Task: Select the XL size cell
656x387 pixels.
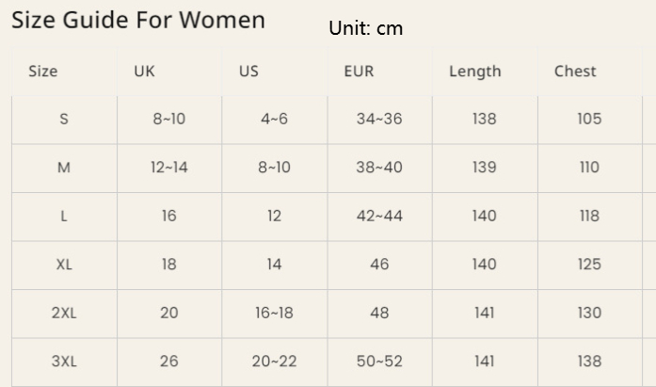Action: click(x=64, y=265)
